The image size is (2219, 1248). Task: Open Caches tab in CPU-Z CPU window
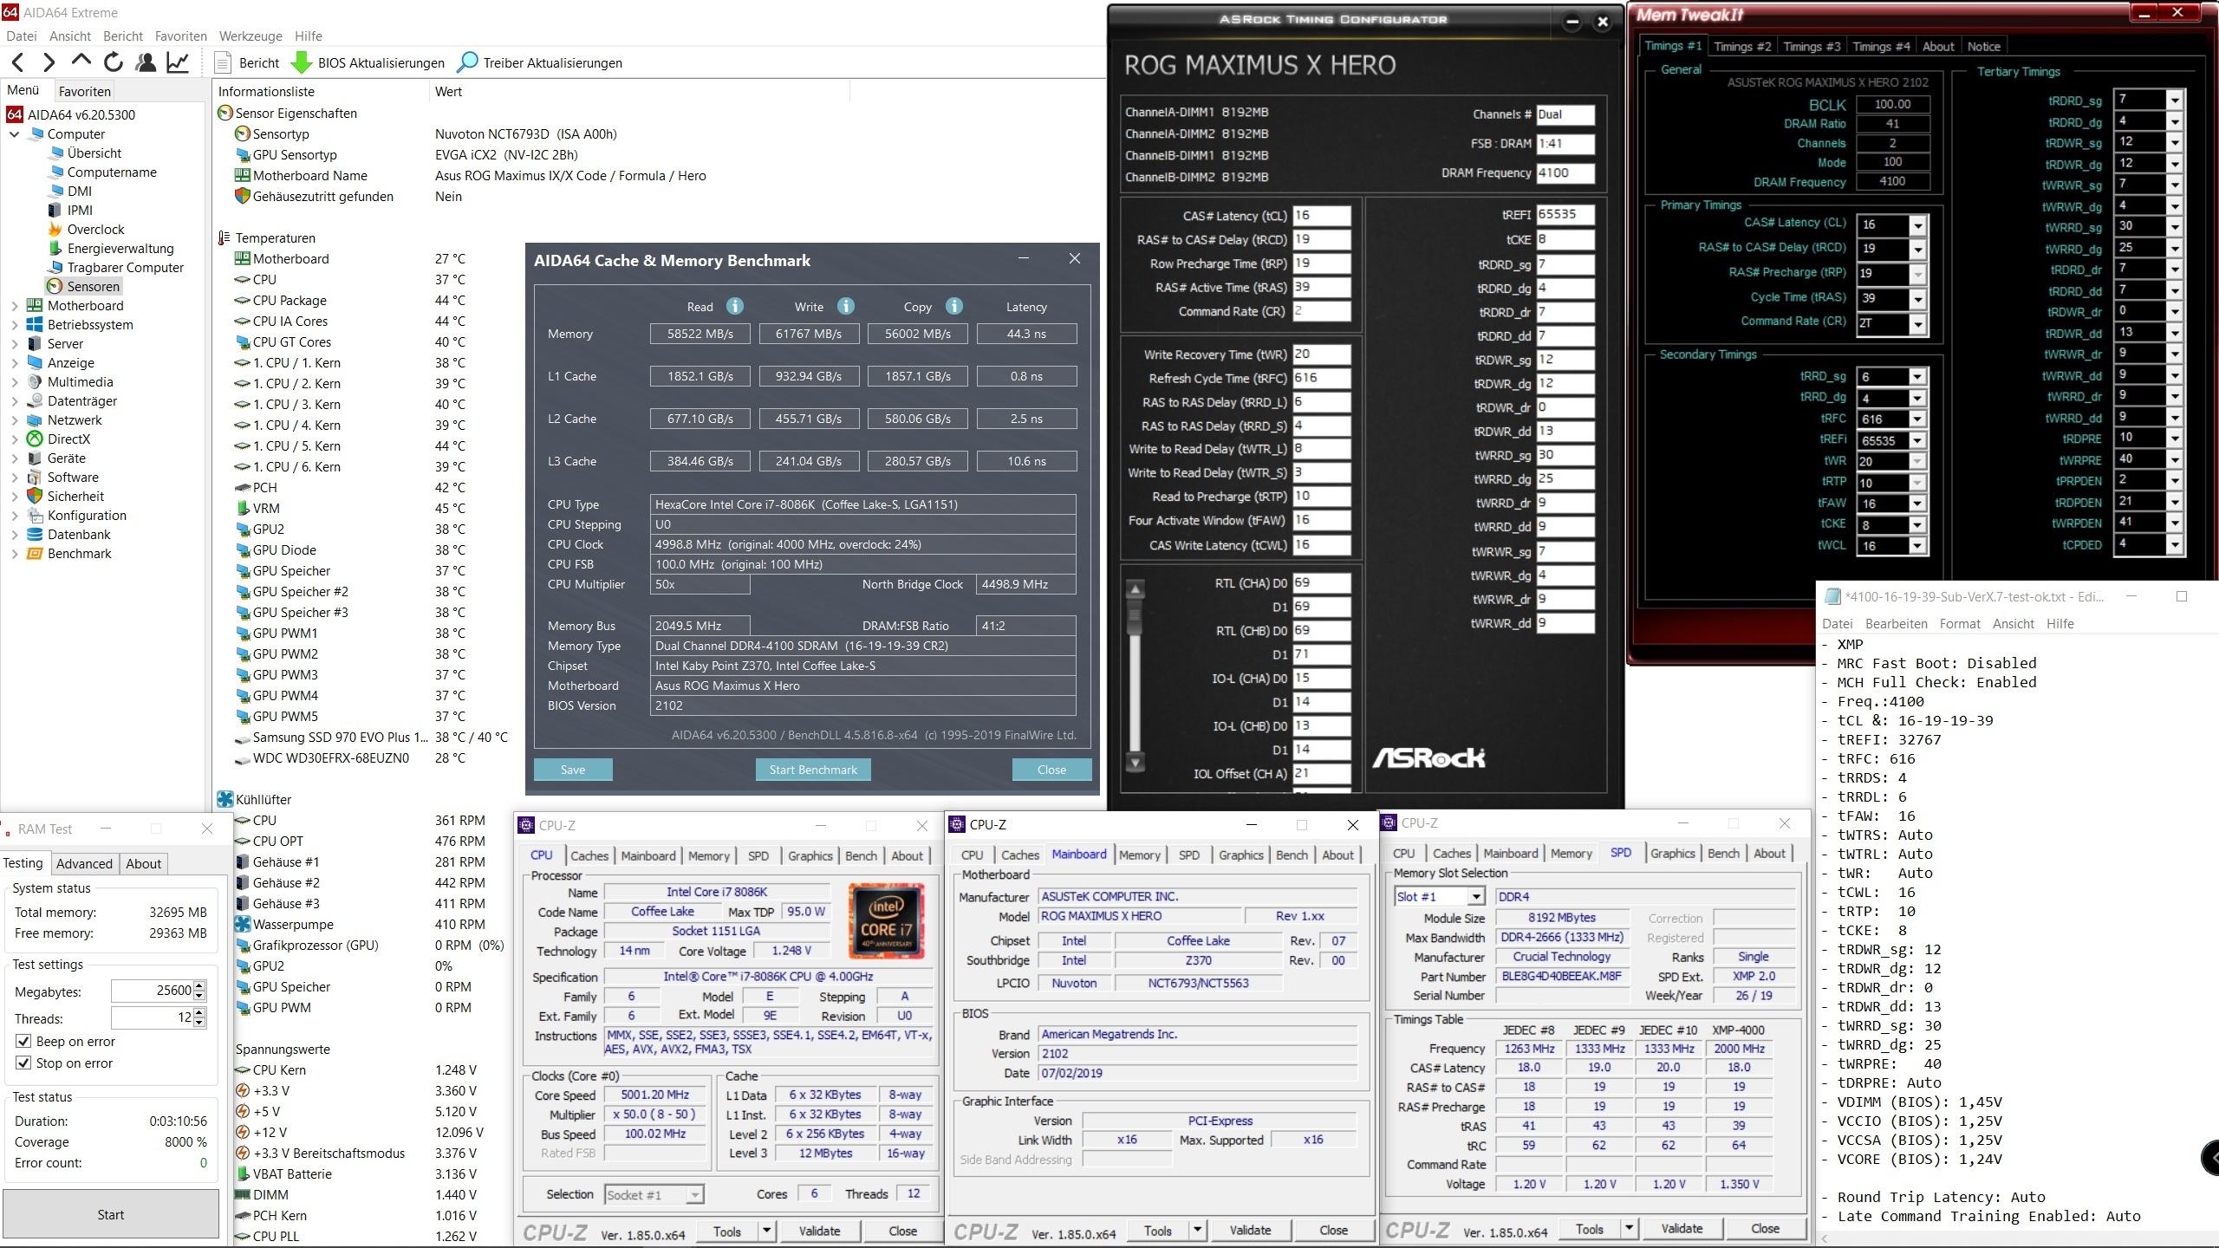point(589,855)
